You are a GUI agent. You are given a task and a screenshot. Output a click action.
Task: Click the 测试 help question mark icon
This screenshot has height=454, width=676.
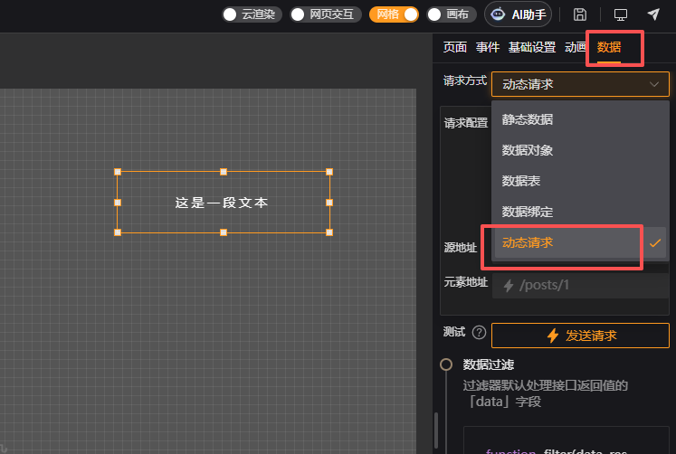pos(479,333)
